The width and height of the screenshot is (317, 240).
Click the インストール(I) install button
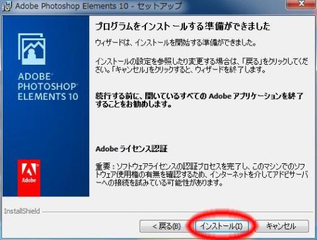point(222,226)
